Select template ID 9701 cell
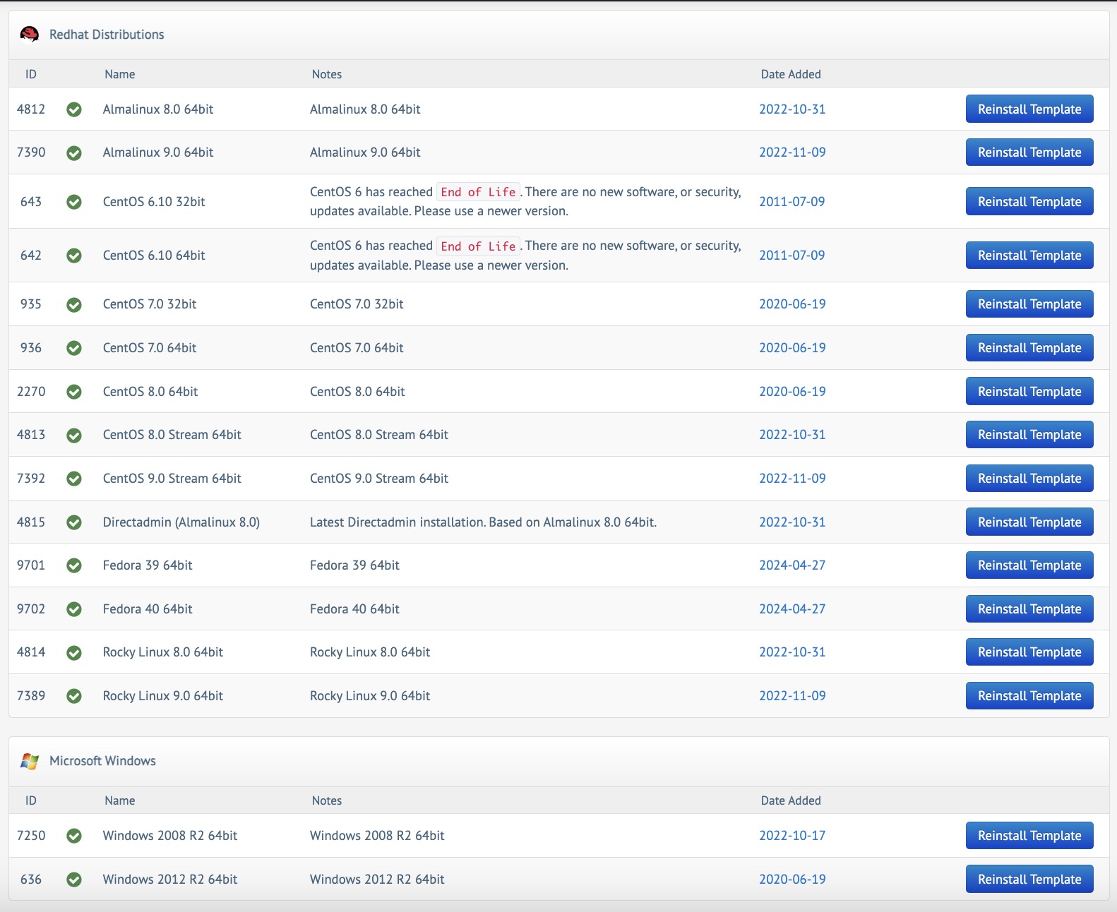This screenshot has width=1117, height=912. point(31,565)
